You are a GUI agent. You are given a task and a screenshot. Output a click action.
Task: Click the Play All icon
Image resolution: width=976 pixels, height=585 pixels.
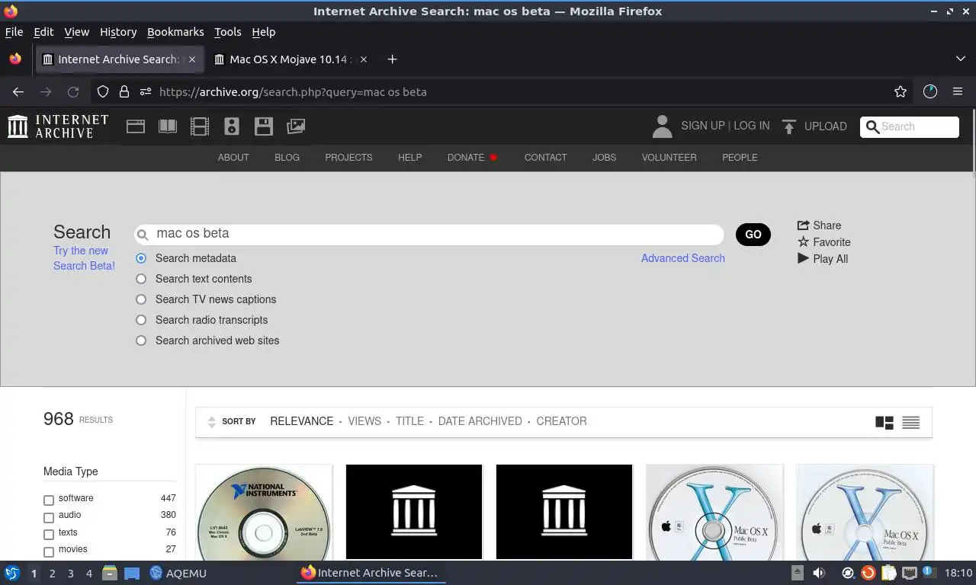coord(803,259)
